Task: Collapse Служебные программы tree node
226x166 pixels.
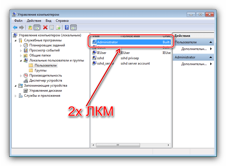Action: click(16, 41)
